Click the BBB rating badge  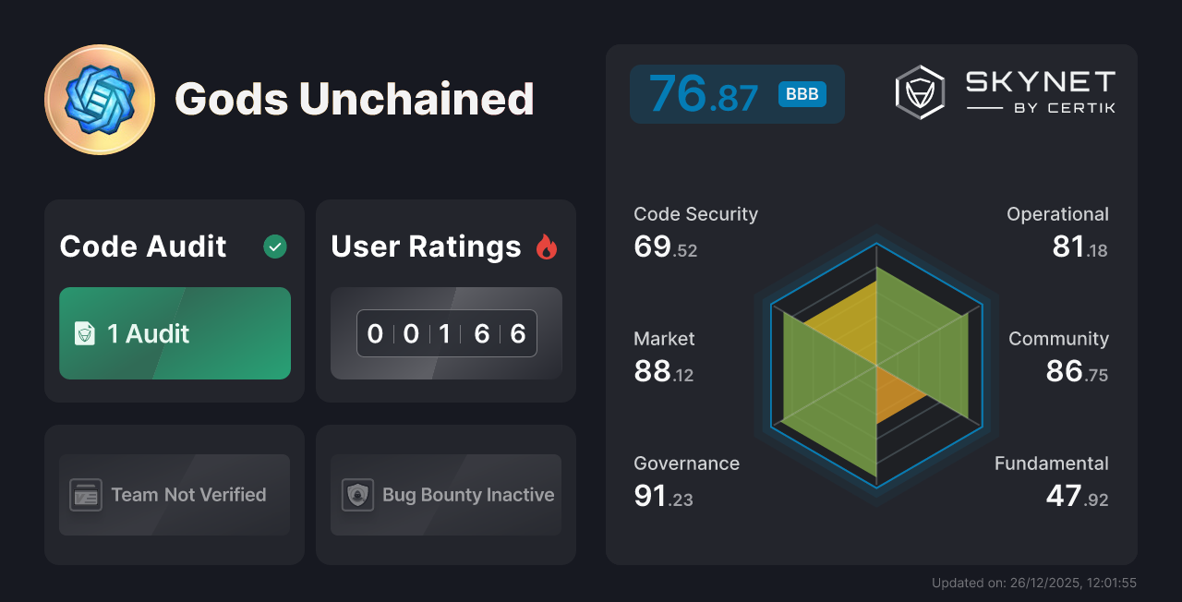[802, 94]
